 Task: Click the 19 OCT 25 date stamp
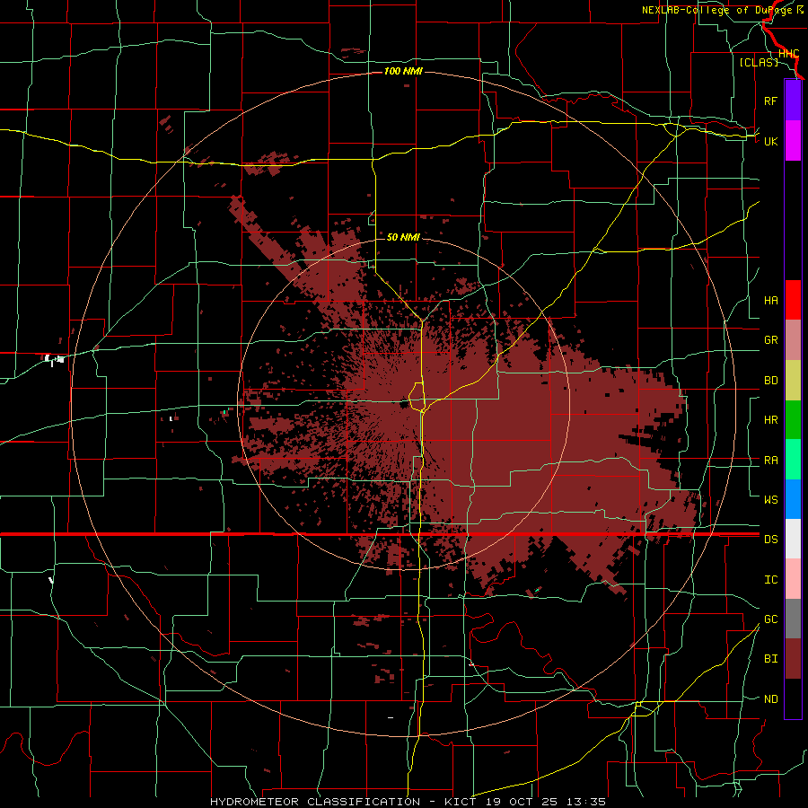(522, 802)
